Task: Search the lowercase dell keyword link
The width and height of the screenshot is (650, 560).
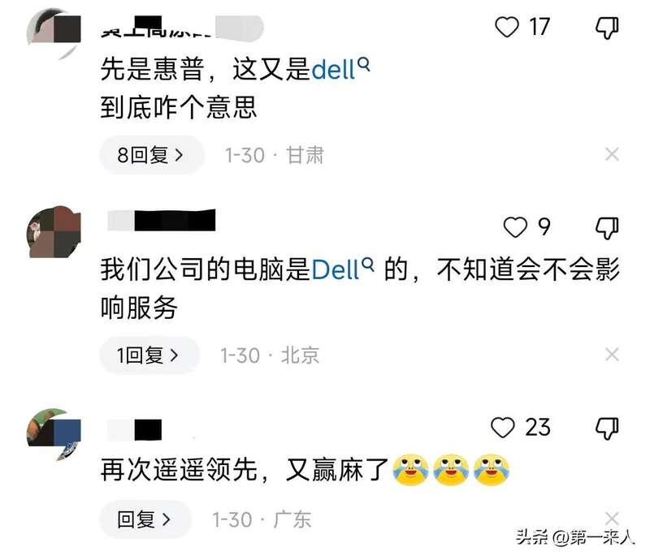Action: click(x=340, y=69)
